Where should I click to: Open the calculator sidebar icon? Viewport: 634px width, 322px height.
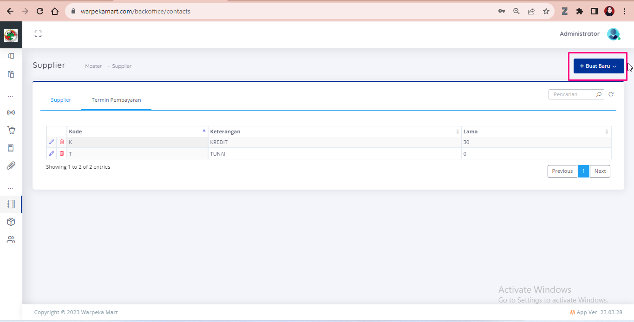click(x=11, y=148)
